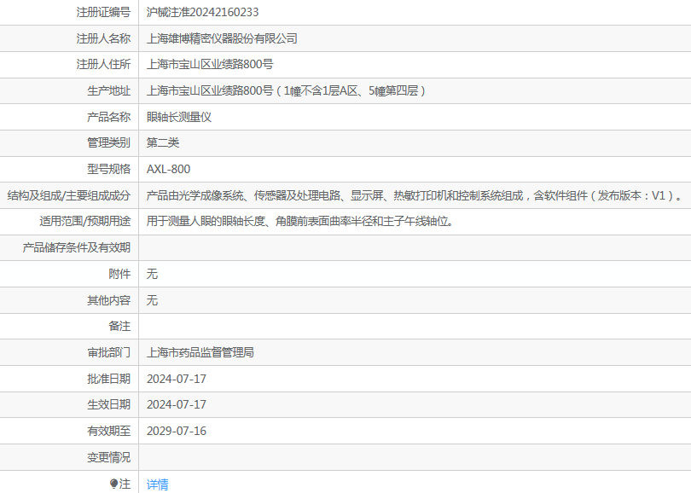Image resolution: width=691 pixels, height=493 pixels.
Task: Click the 批准日期 label
Action: [x=109, y=379]
